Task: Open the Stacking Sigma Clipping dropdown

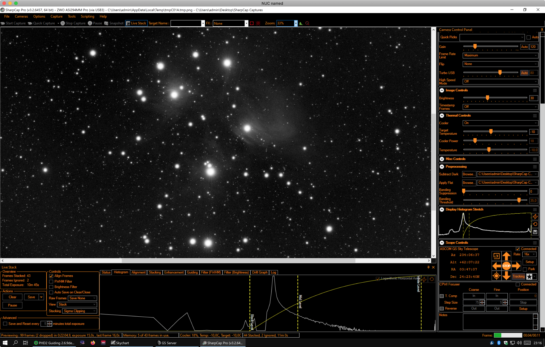Action: point(79,311)
